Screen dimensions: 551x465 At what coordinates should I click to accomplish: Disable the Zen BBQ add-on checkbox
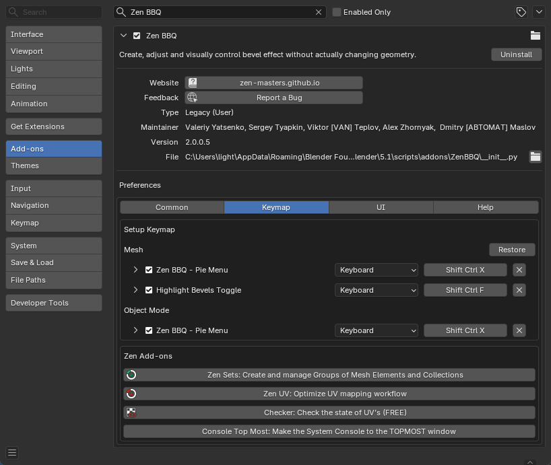pos(137,36)
